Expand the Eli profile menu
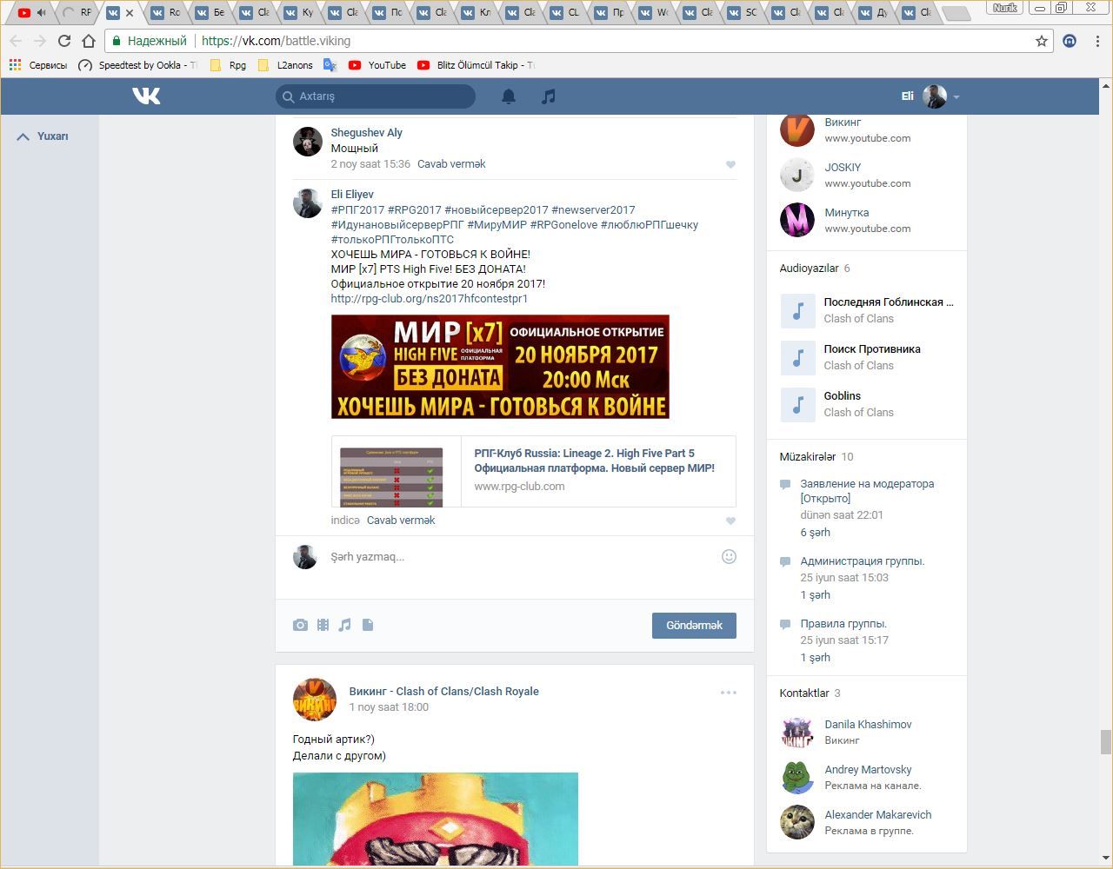Viewport: 1113px width, 869px height. (x=930, y=96)
